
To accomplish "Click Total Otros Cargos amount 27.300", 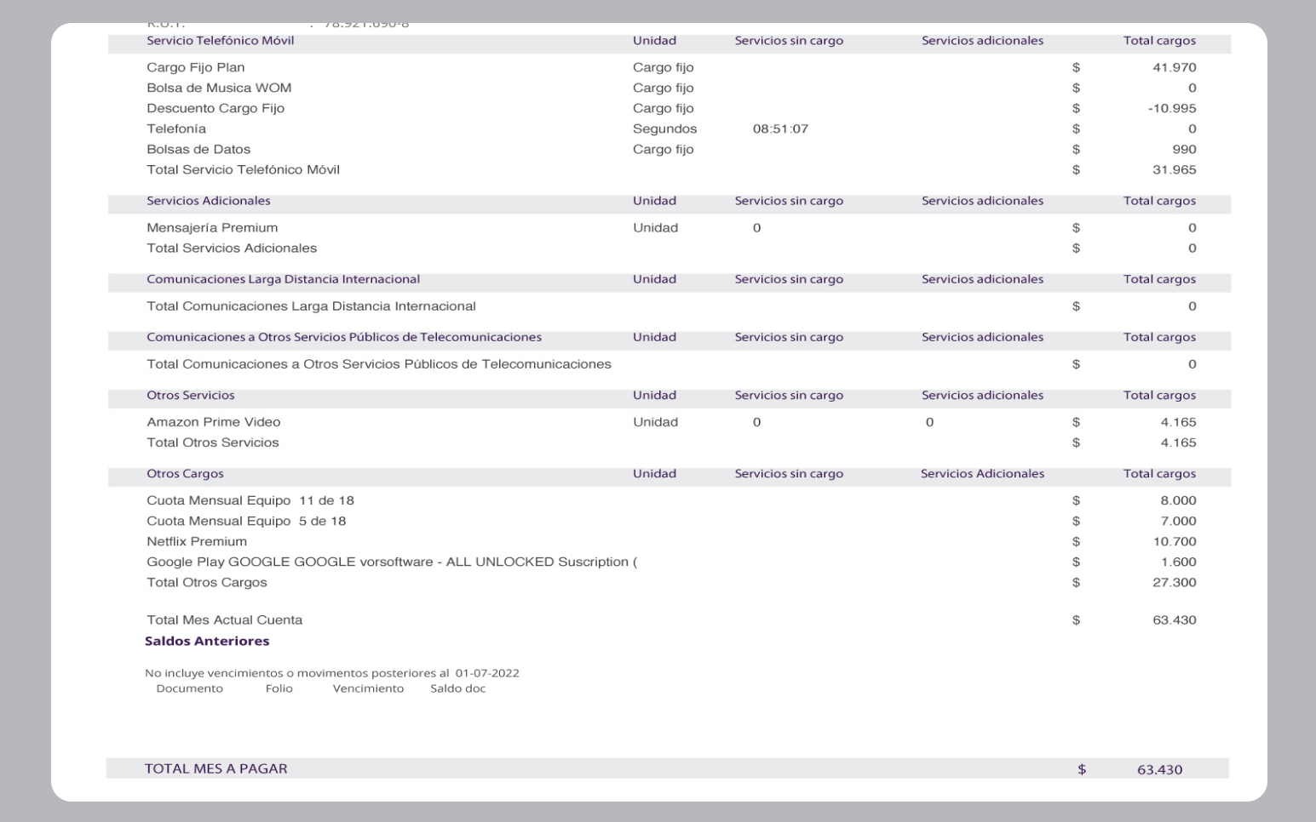I will 1174,582.
